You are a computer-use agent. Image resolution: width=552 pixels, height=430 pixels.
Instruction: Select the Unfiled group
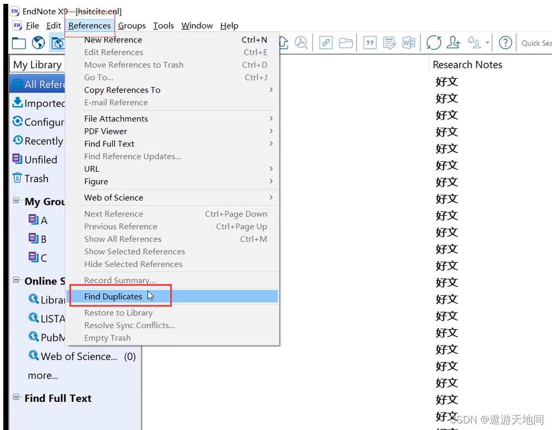point(35,160)
